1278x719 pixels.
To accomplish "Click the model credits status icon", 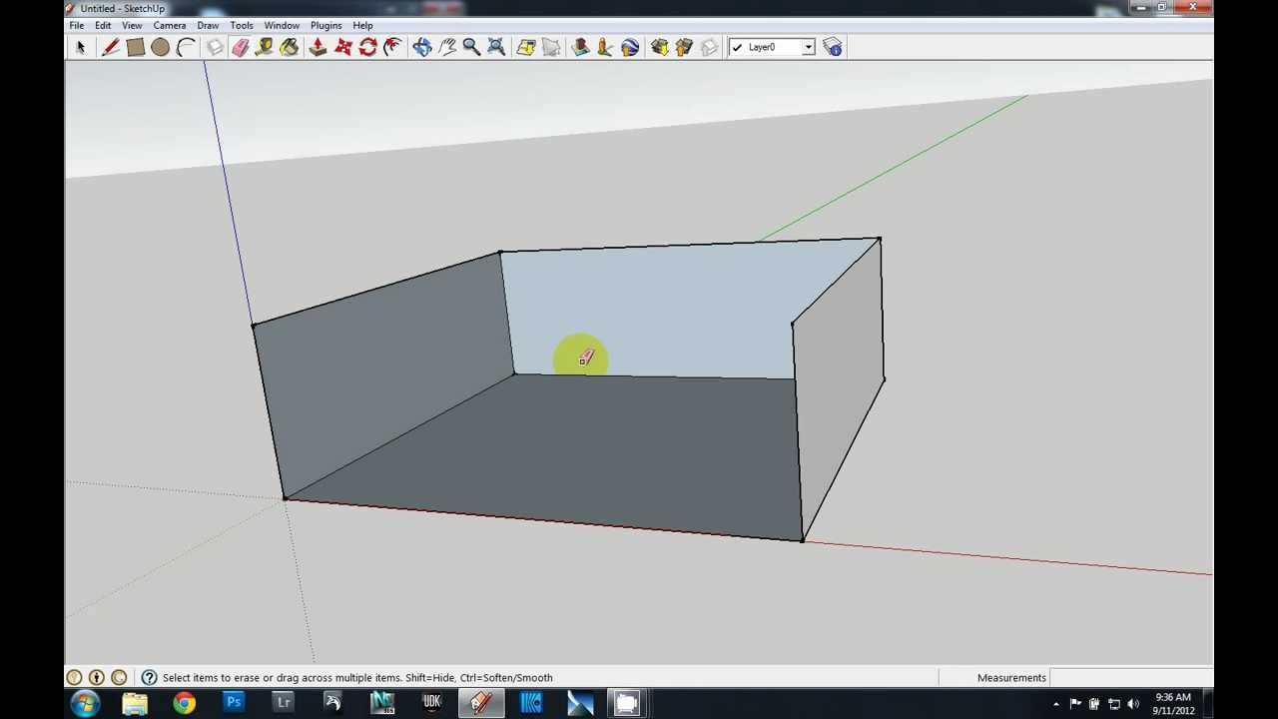I will [97, 677].
